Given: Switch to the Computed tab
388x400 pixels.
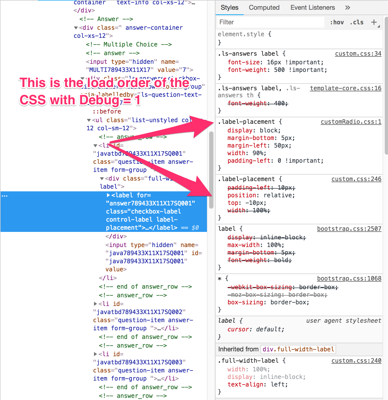Looking at the screenshot, I should pos(264,8).
